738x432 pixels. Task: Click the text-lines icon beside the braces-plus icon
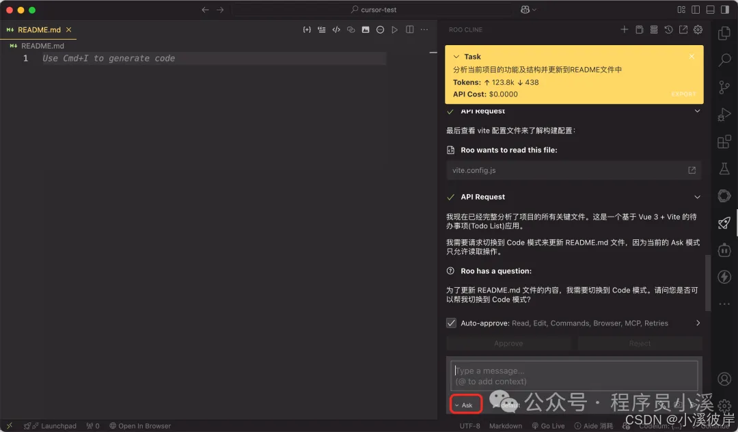321,29
